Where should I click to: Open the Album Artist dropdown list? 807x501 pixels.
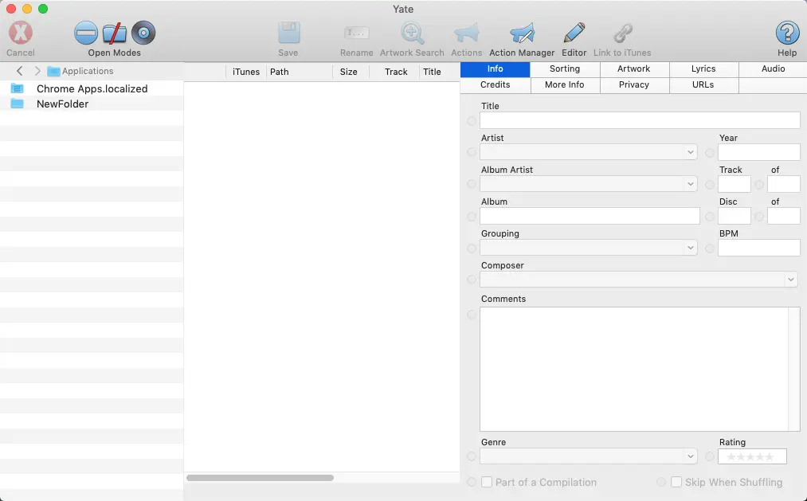click(690, 184)
